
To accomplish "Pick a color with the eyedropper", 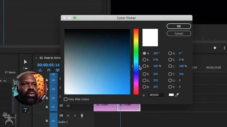I will 177,95.
